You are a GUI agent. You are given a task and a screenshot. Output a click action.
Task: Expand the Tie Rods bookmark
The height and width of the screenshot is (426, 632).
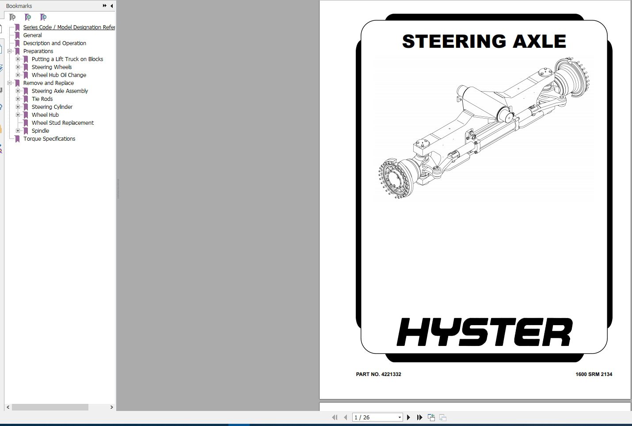click(x=18, y=99)
